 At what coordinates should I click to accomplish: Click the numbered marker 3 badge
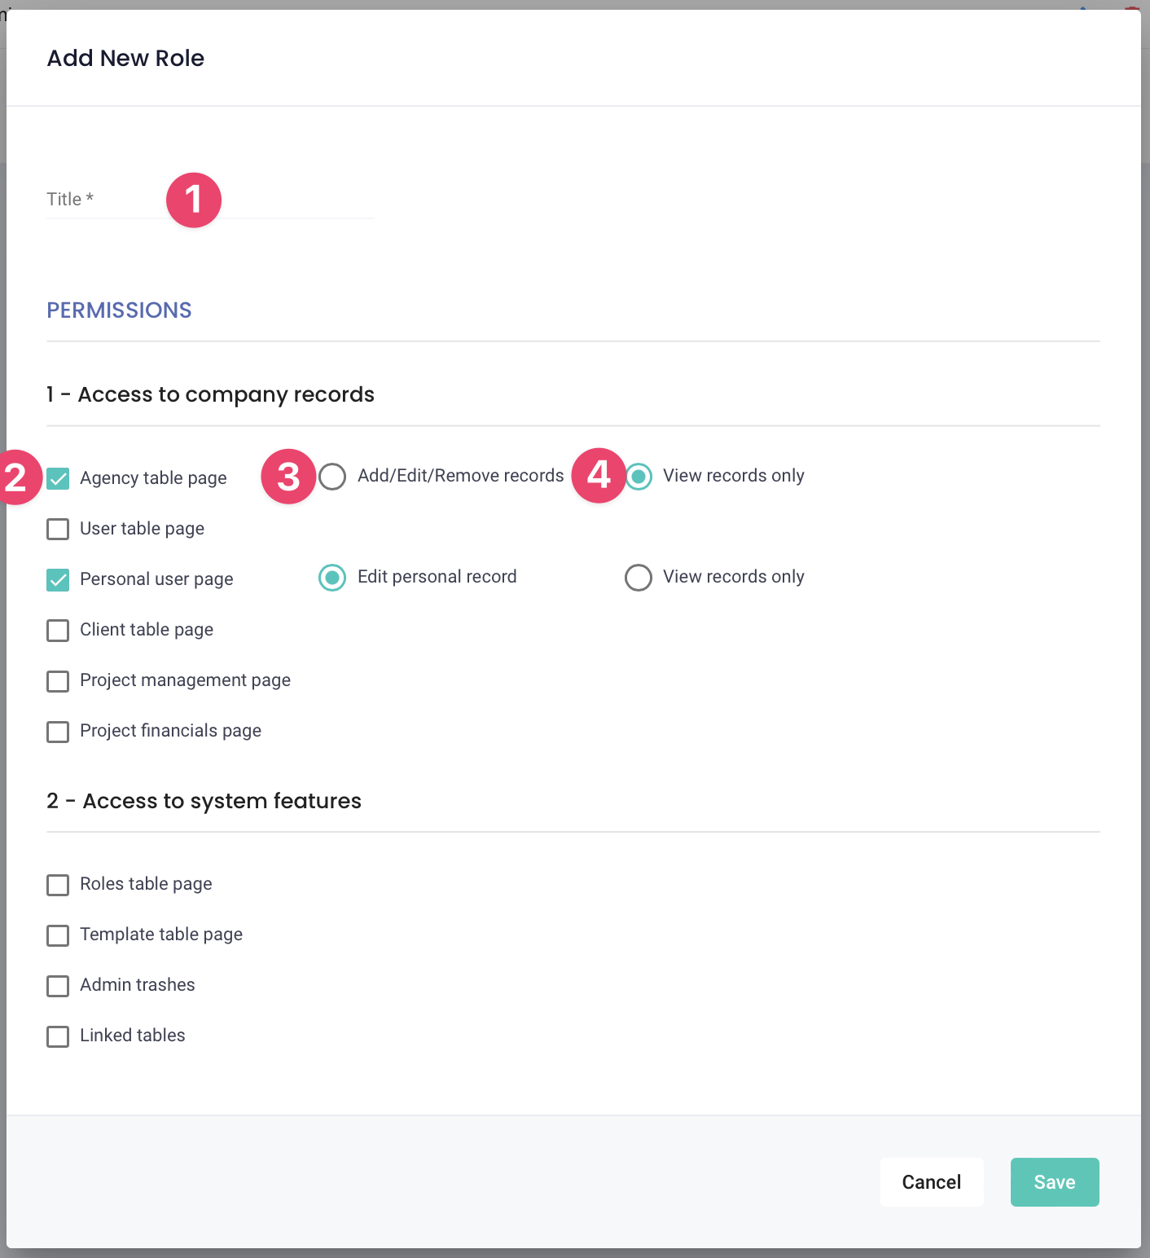(x=288, y=477)
